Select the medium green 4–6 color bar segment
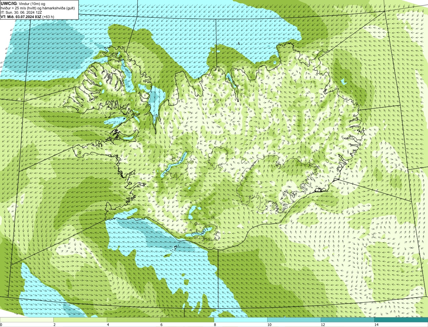This screenshot has height=327, width=428. pos(134,320)
